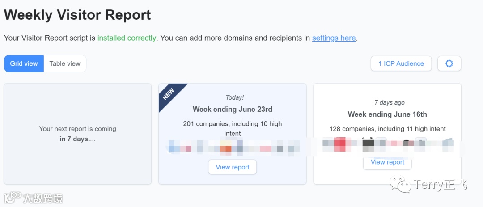Image resolution: width=483 pixels, height=207 pixels.
Task: Click the watermark logo in the bottom-left corner
Action: click(13, 198)
